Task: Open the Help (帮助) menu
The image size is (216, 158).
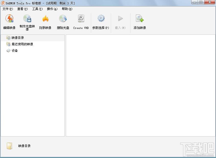Action: (x=67, y=9)
